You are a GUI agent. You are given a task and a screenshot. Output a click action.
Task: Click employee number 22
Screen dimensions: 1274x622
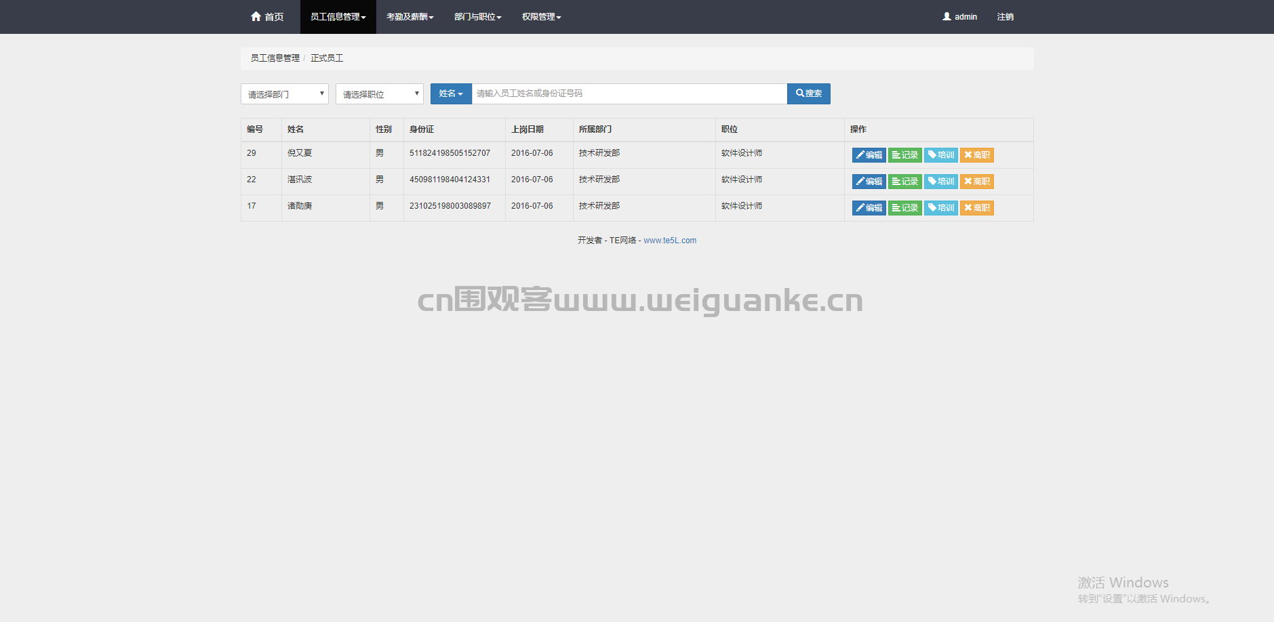252,180
